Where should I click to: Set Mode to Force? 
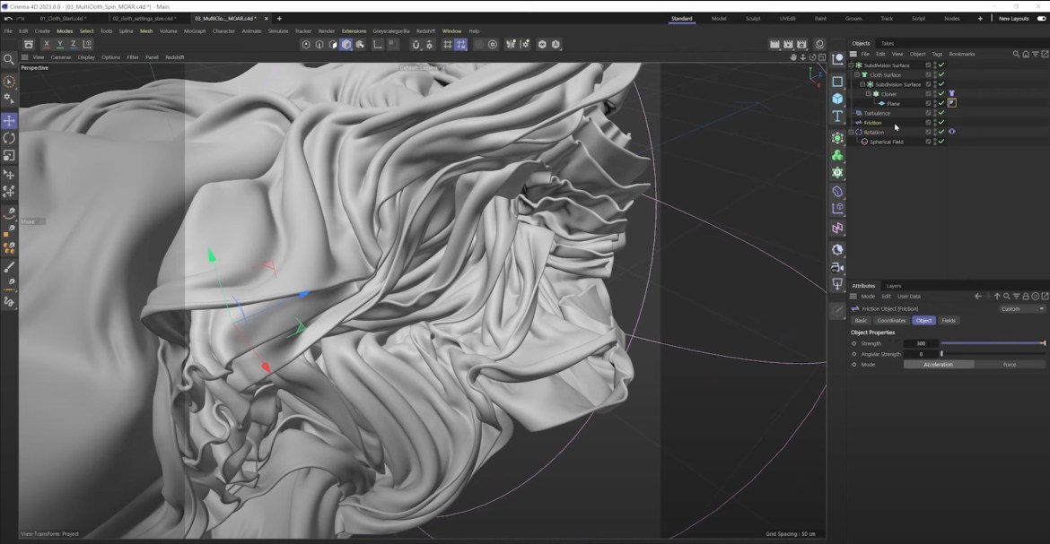[x=1009, y=365]
